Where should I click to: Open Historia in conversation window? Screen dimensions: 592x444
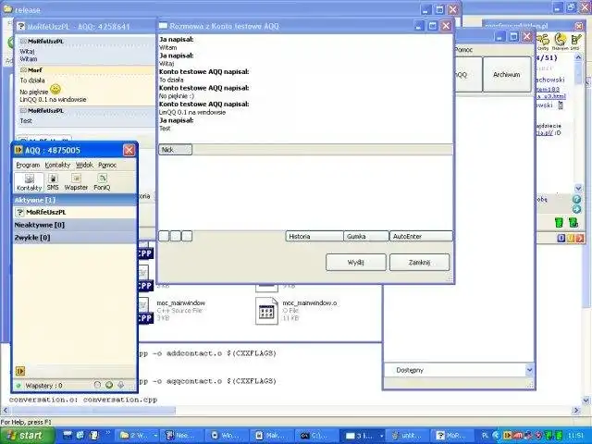click(314, 237)
